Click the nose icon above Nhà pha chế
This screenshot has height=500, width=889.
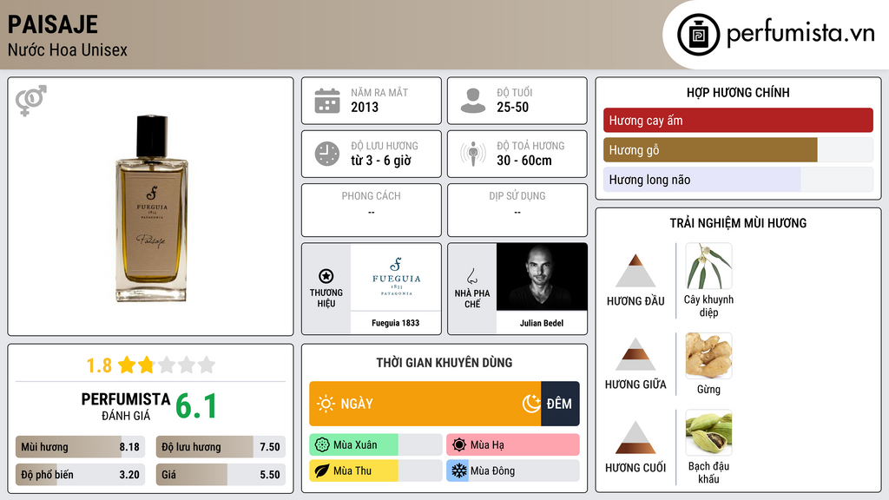point(471,276)
